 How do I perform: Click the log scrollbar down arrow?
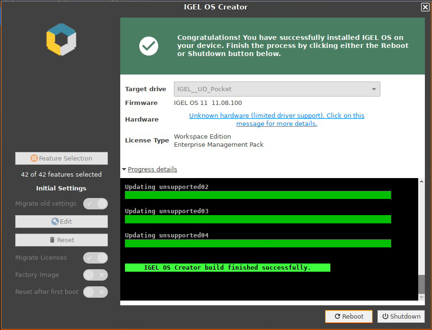click(x=421, y=297)
